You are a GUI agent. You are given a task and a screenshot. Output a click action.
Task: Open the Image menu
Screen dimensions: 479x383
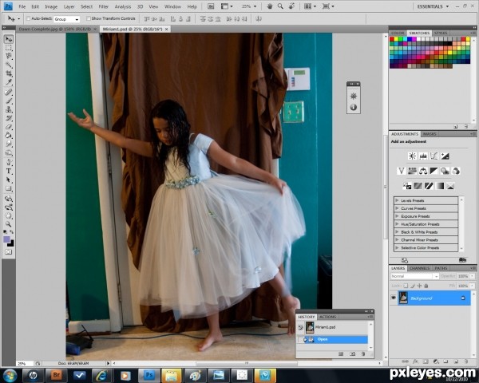click(51, 6)
